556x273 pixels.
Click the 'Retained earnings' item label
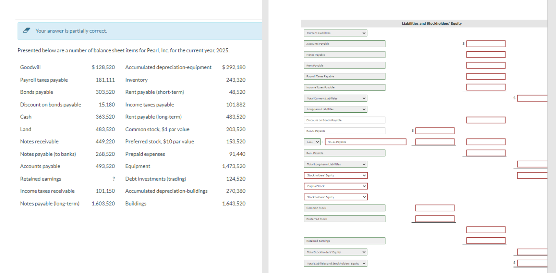(x=41, y=179)
